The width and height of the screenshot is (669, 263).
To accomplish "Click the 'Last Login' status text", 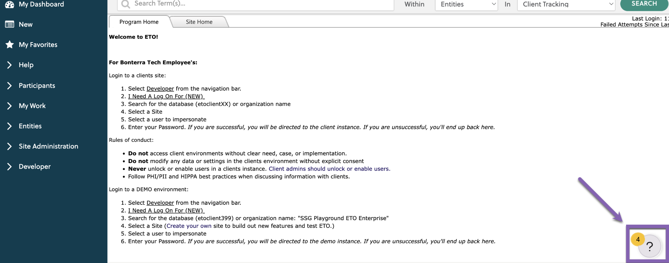I will [x=650, y=18].
